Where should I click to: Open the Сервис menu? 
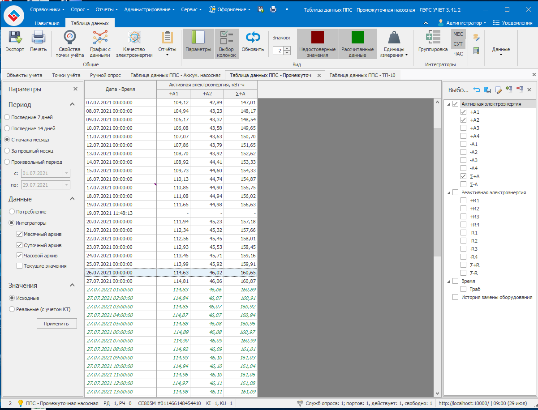[x=191, y=9]
